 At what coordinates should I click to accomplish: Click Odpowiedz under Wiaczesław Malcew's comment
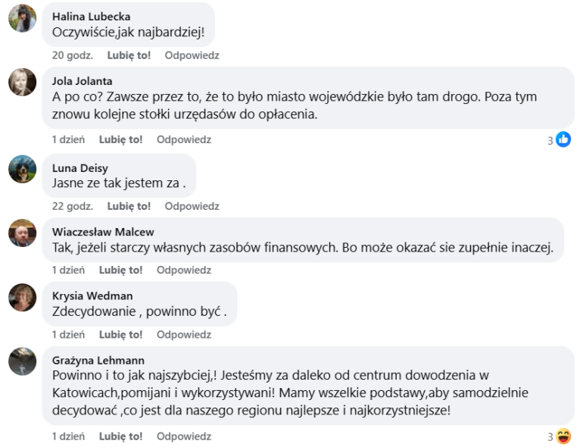pyautogui.click(x=184, y=270)
